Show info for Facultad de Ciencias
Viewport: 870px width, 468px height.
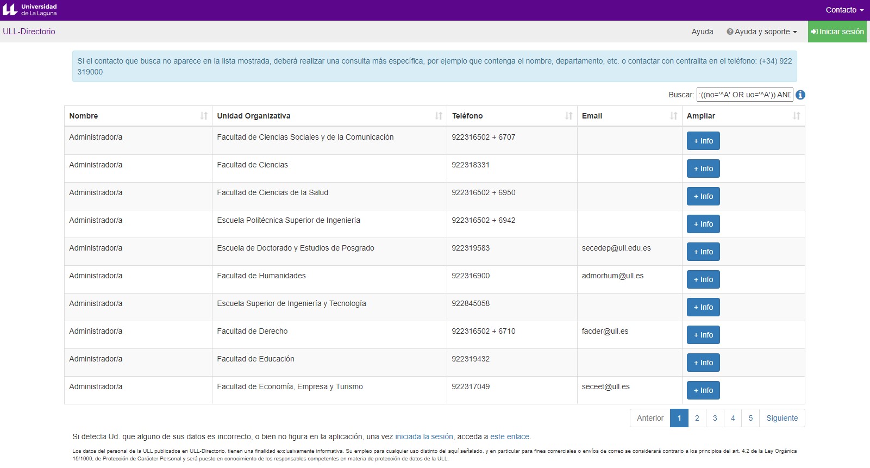pos(703,169)
